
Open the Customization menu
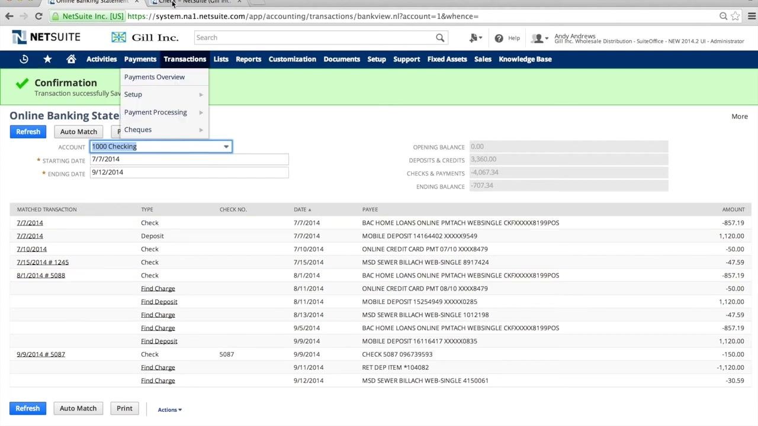(292, 59)
